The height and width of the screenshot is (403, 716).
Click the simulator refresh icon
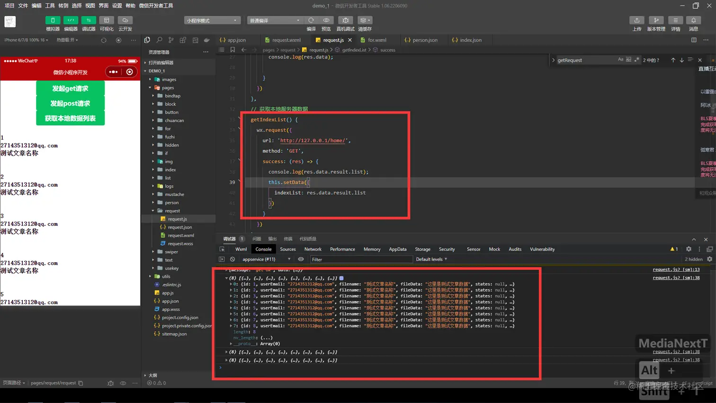pos(104,40)
